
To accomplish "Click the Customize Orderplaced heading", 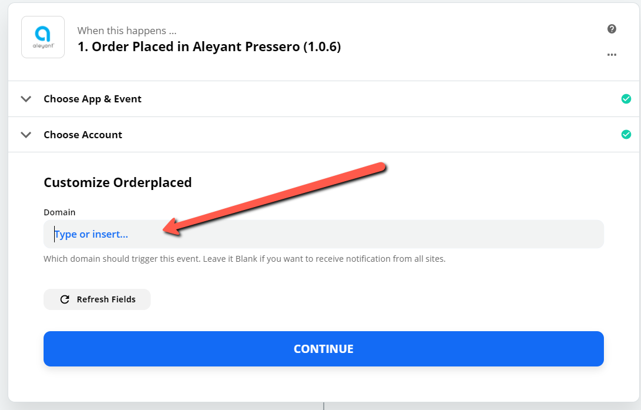I will pos(118,182).
